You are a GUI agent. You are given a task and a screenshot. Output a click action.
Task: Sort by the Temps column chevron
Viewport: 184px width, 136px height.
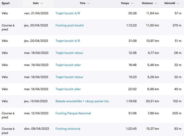[132, 3]
